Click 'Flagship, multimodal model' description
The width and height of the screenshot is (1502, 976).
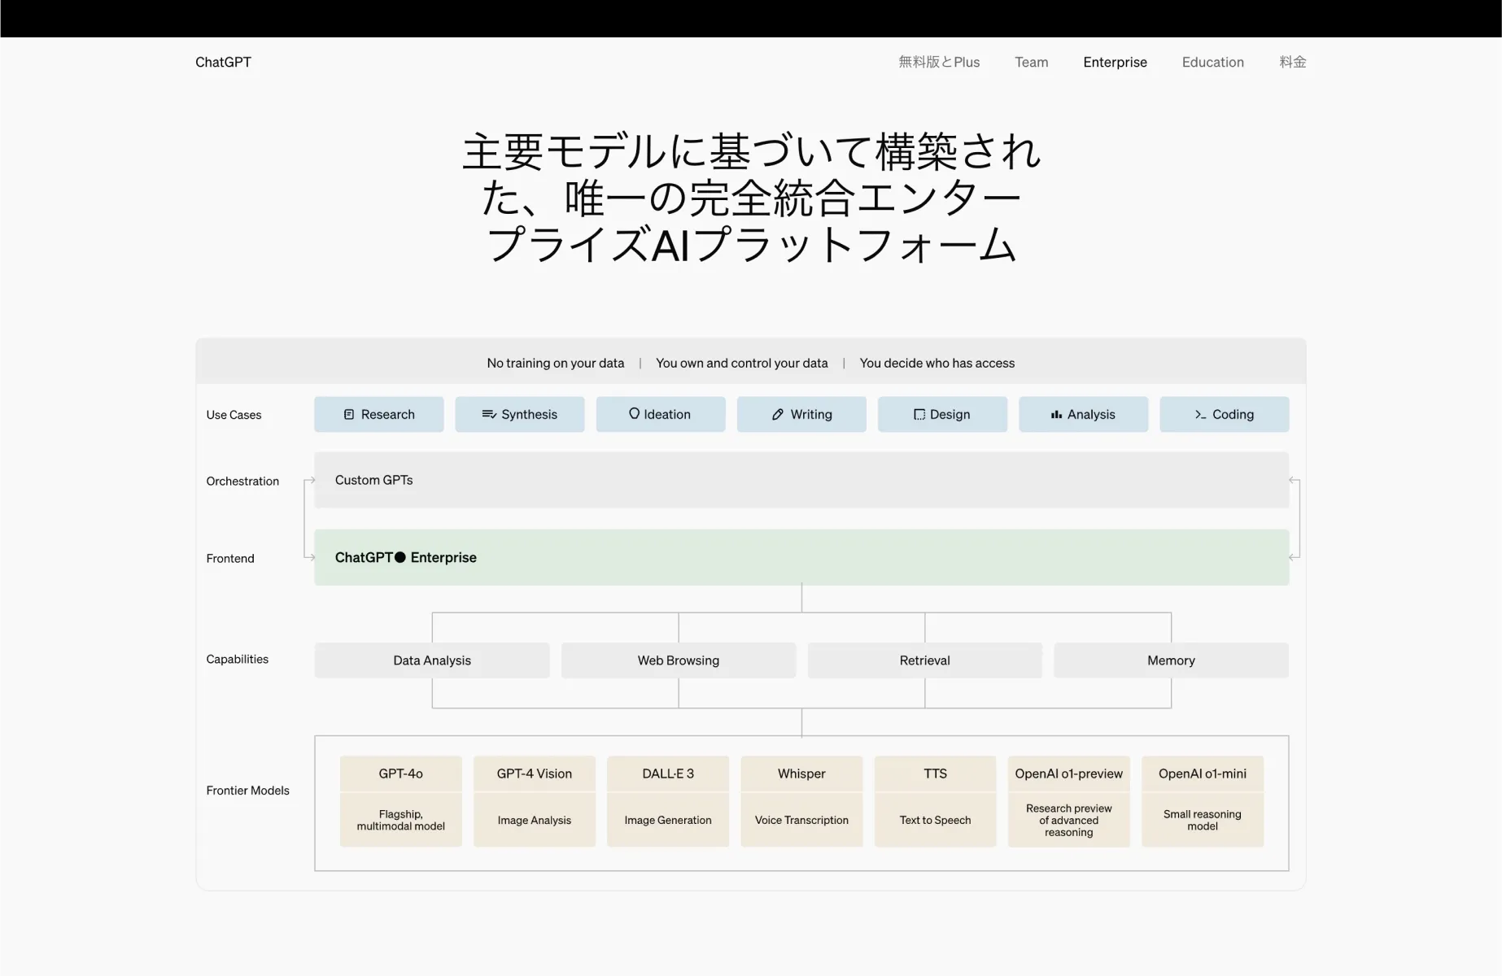[x=401, y=820]
